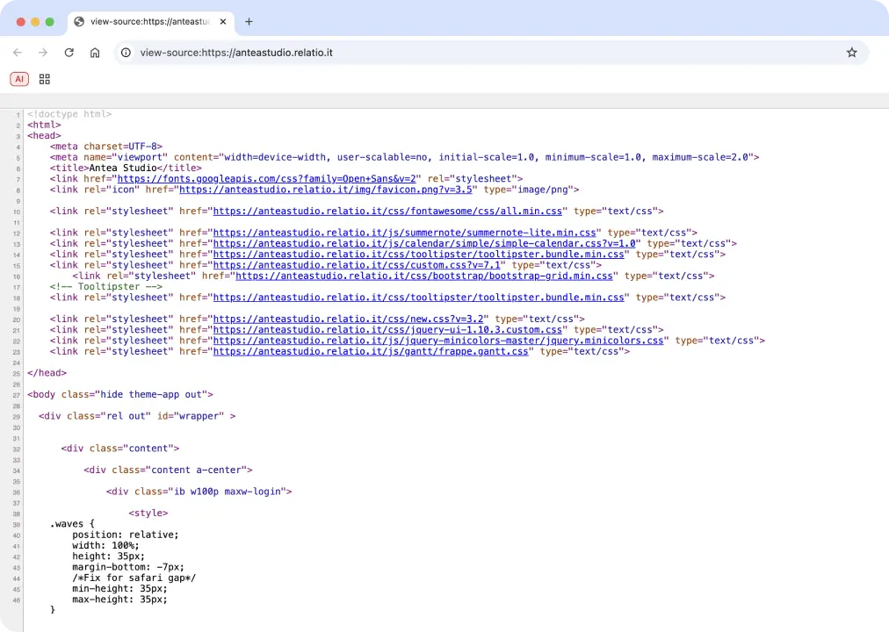
Task: Click div class="ib w100p maxw-login" line
Action: pos(199,492)
